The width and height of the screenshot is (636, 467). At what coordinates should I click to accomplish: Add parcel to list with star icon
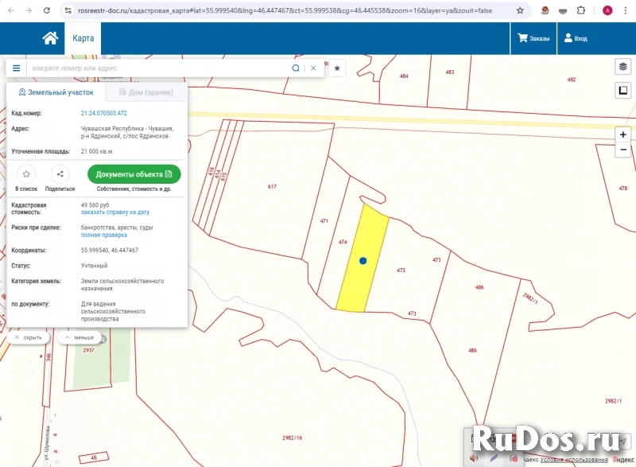[x=26, y=174]
